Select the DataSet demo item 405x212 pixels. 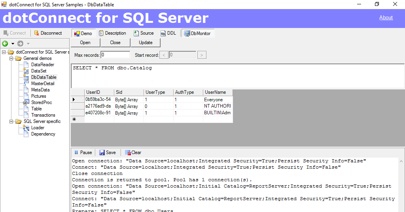39,71
